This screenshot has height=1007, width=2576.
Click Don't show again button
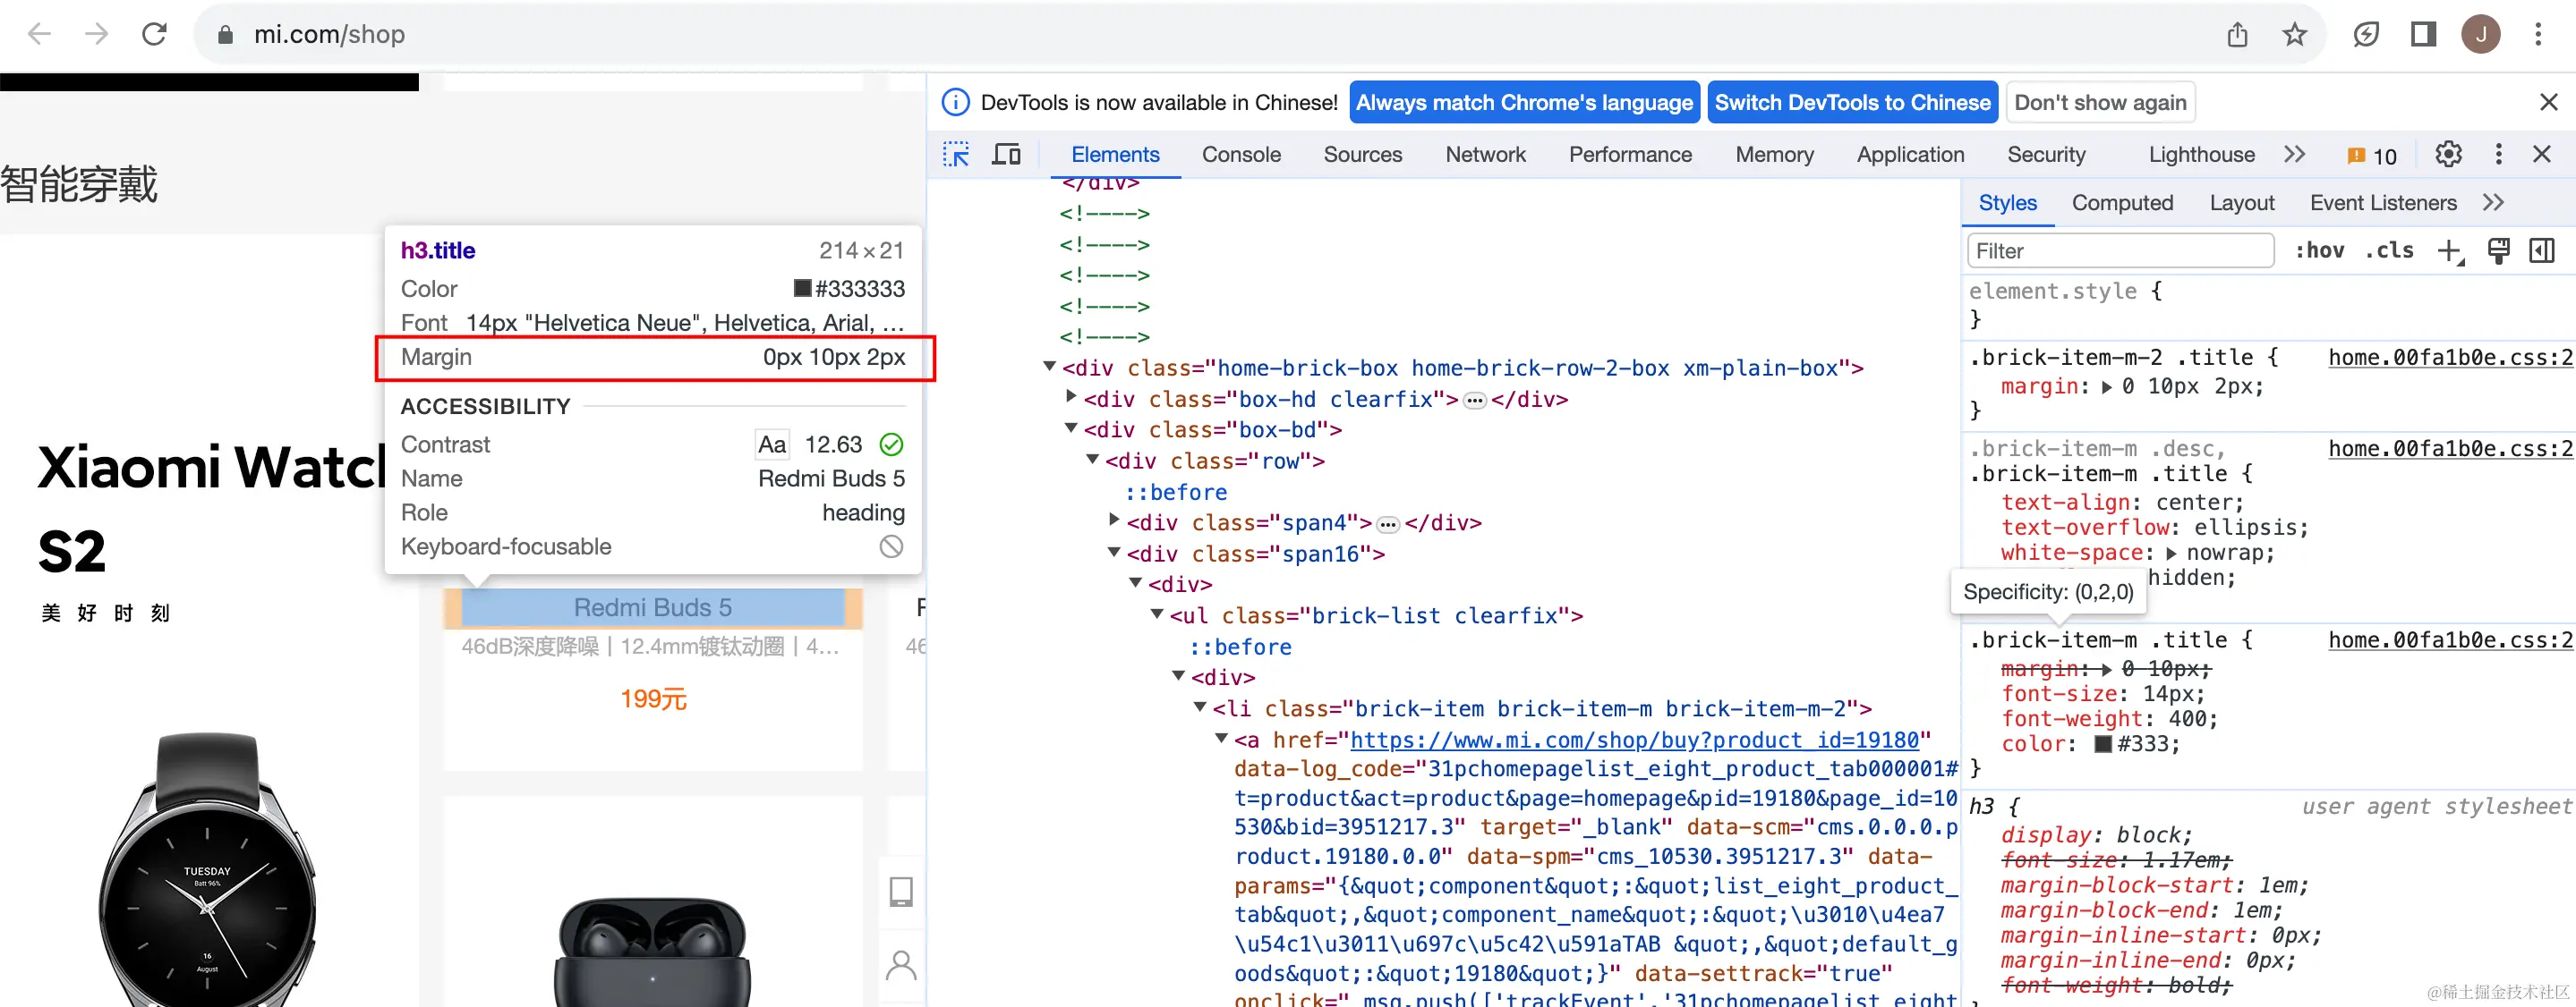(x=2100, y=103)
